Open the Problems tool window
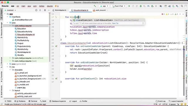The height and width of the screenshot is (106, 188). (20, 101)
